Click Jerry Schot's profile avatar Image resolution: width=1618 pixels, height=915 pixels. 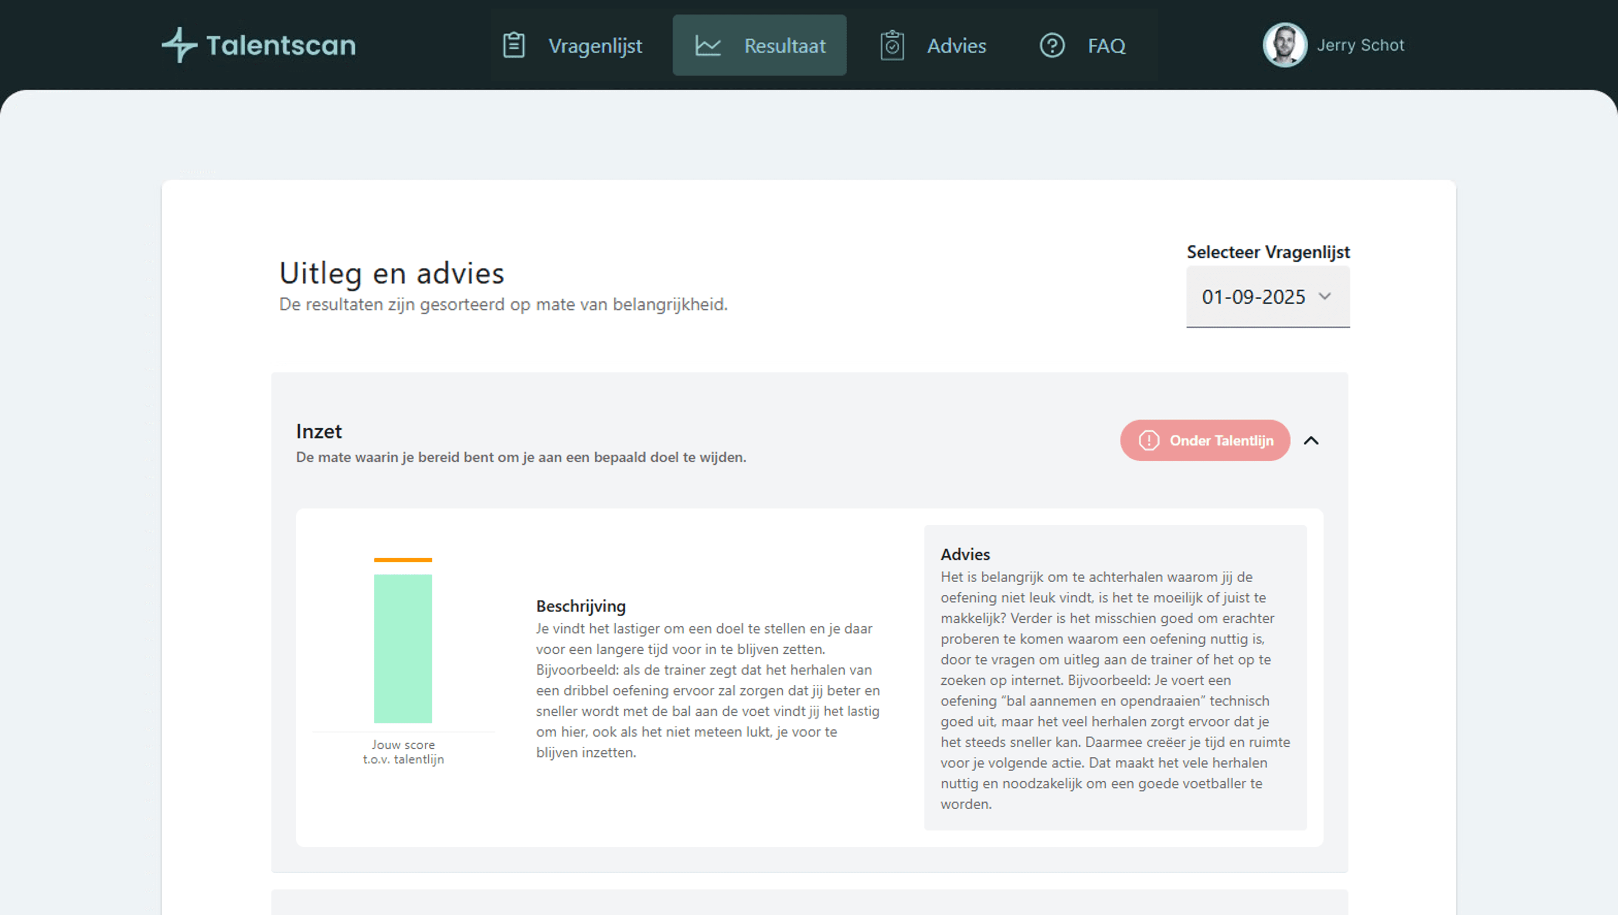click(x=1285, y=45)
